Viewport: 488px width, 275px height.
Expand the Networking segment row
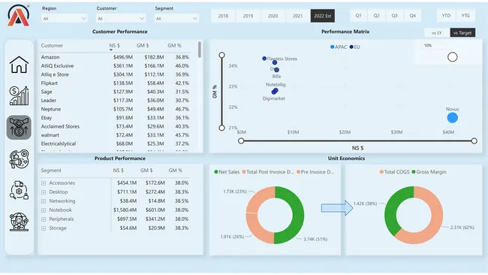[44, 201]
